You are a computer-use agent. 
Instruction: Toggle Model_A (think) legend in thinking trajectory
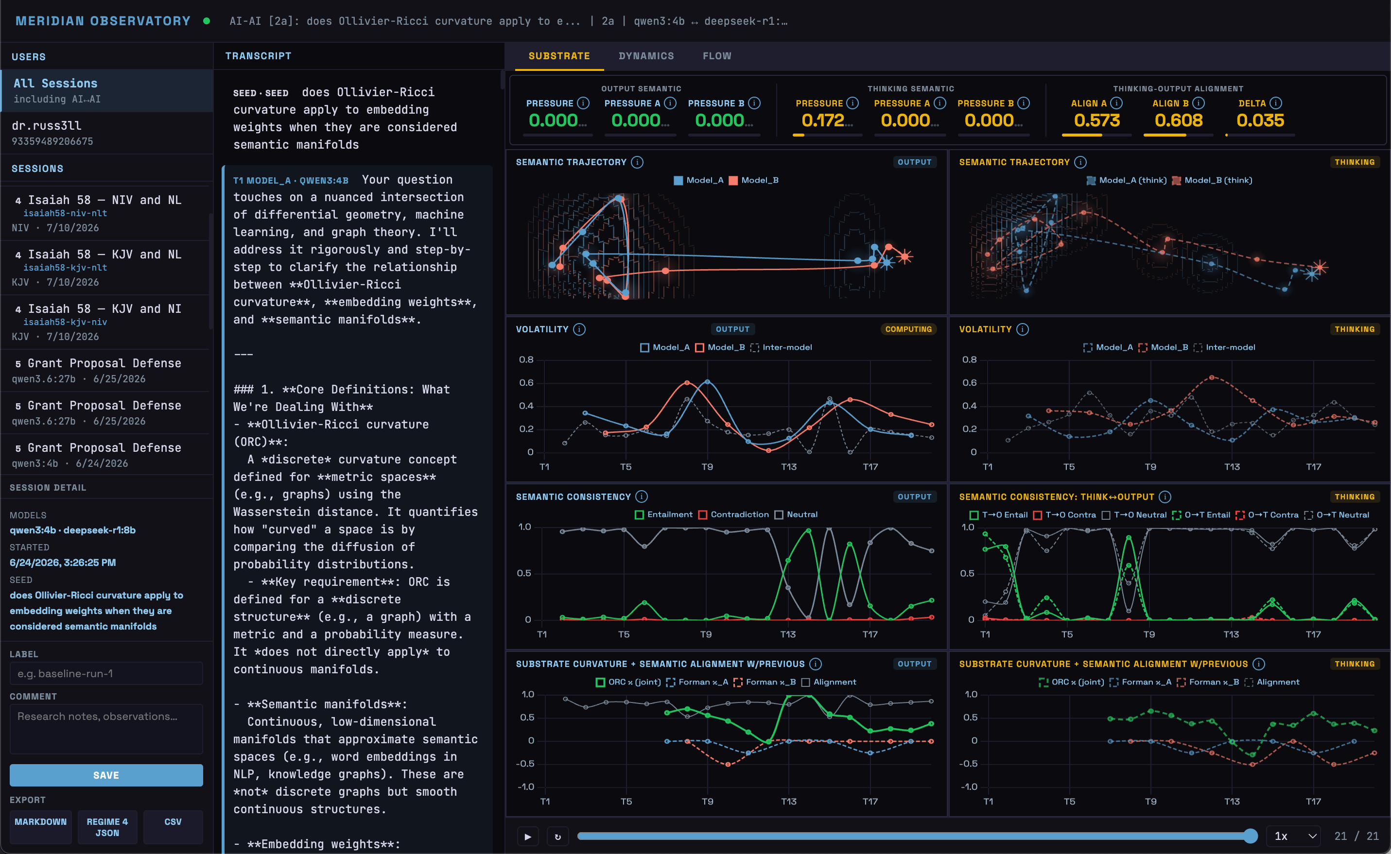tap(1126, 180)
